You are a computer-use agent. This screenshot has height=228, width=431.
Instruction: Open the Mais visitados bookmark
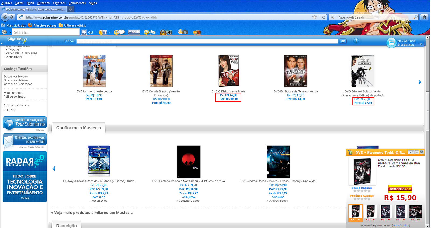pyautogui.click(x=13, y=26)
